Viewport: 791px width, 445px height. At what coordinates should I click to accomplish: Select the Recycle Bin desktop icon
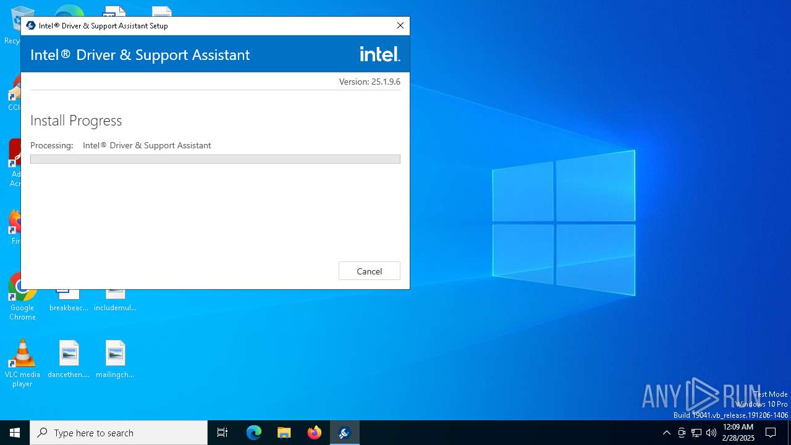[x=12, y=25]
